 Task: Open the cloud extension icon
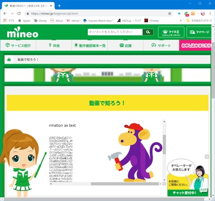click(x=179, y=14)
